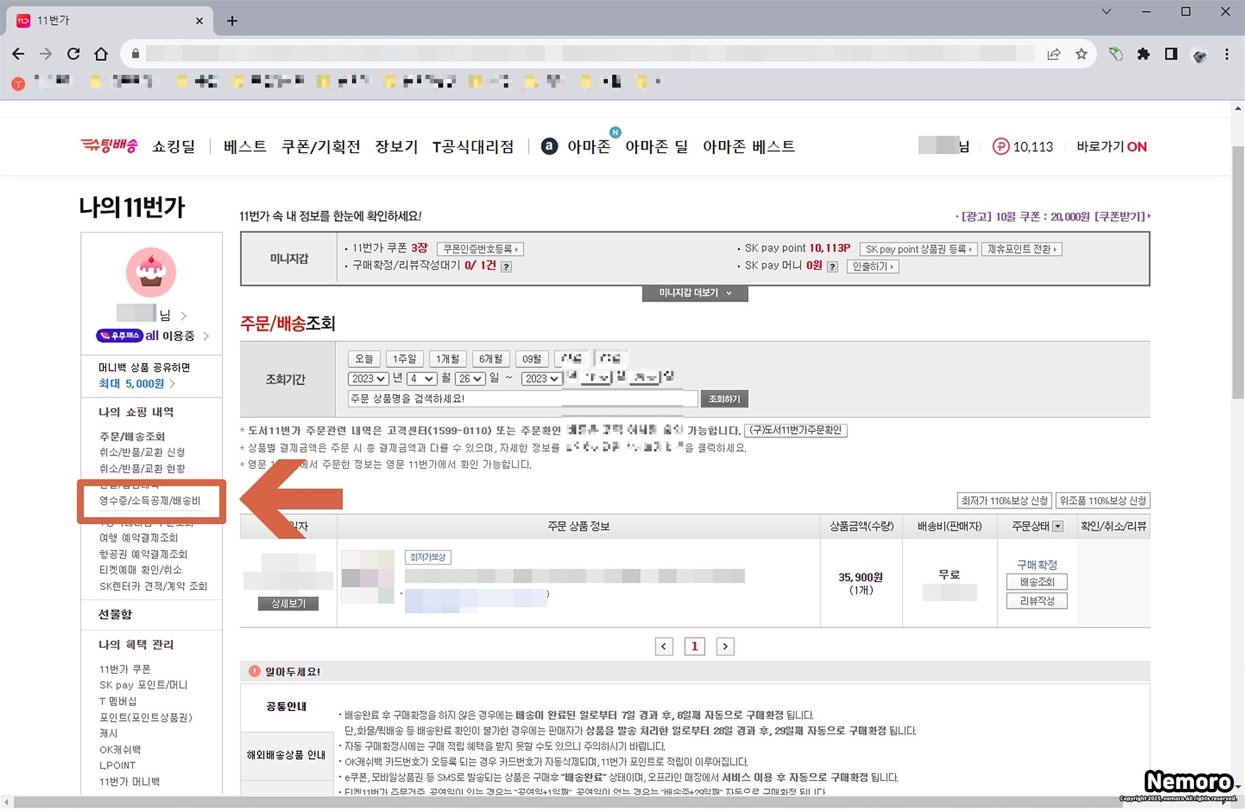
Task: Click the SK pay point P icon
Action: (x=1001, y=147)
